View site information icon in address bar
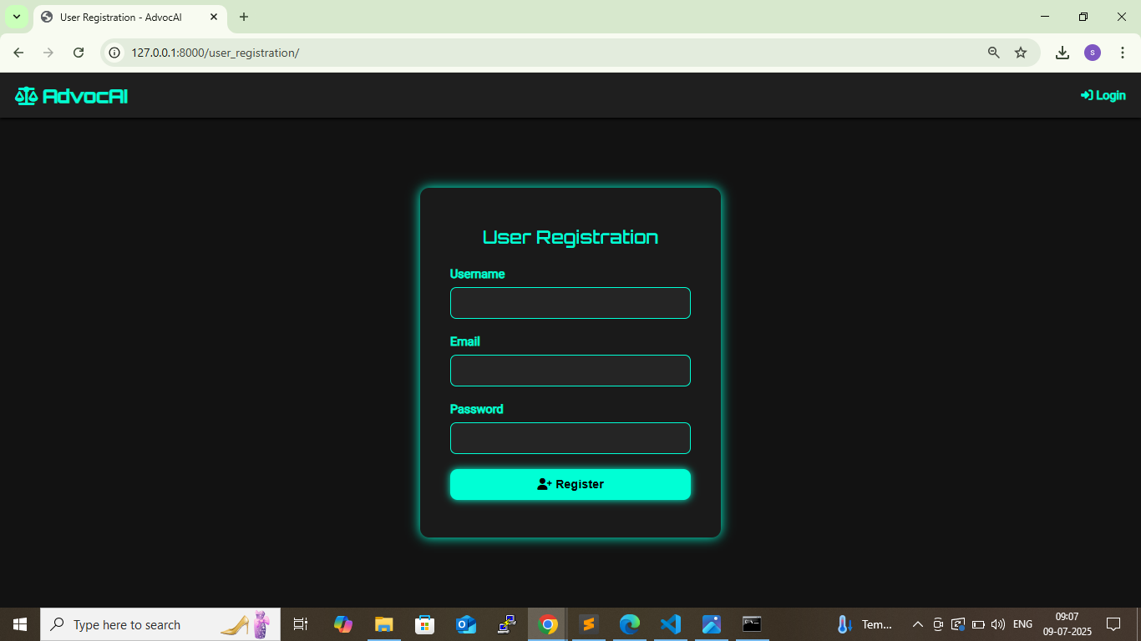Viewport: 1141px width, 641px height. tap(115, 53)
